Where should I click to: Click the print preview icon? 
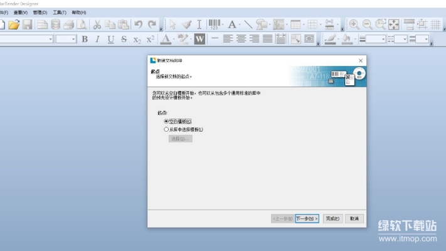pyautogui.click(x=82, y=24)
